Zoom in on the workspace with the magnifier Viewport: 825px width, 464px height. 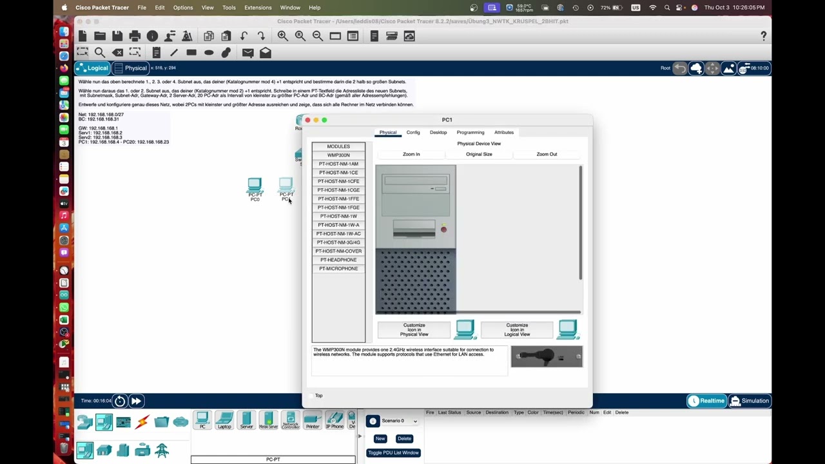click(283, 36)
